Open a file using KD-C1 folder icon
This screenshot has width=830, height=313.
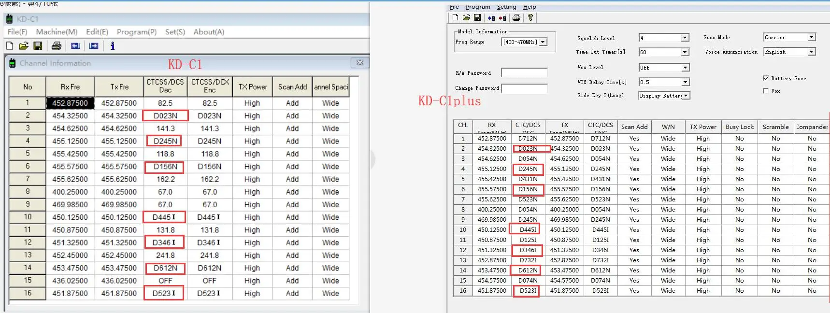pyautogui.click(x=24, y=46)
